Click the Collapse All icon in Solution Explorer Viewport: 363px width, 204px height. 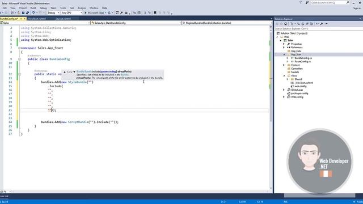click(307, 24)
